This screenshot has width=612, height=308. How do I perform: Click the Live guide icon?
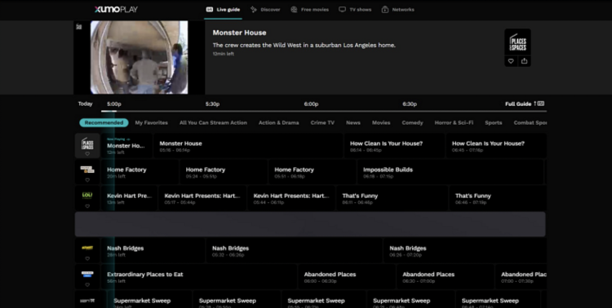coord(210,9)
